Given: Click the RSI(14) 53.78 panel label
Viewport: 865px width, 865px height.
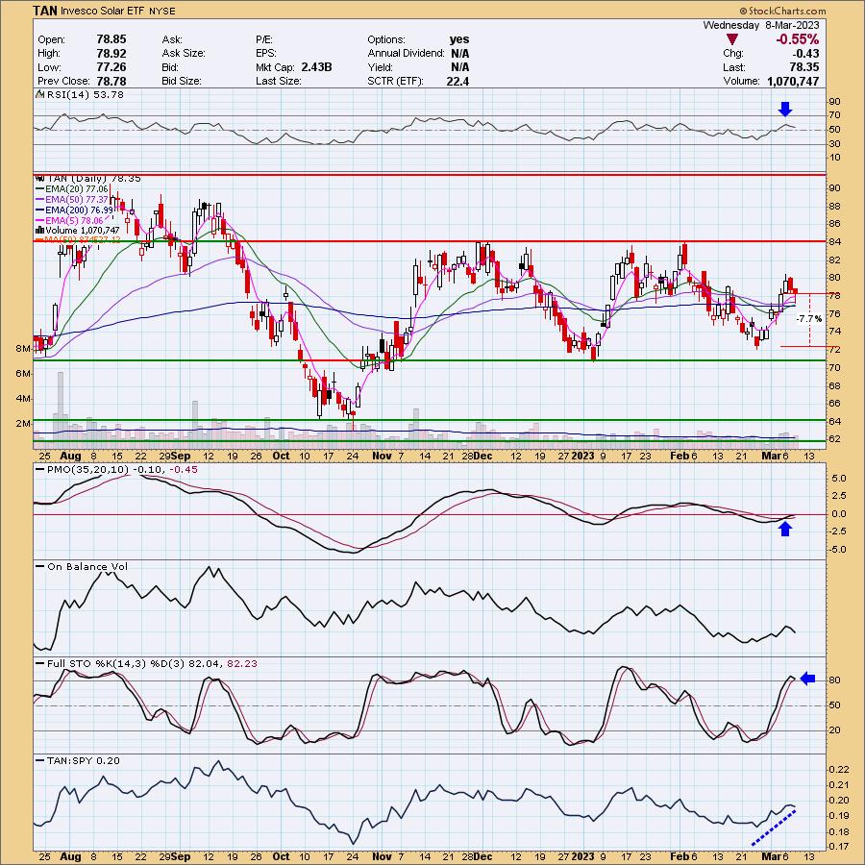Looking at the screenshot, I should coord(85,95).
